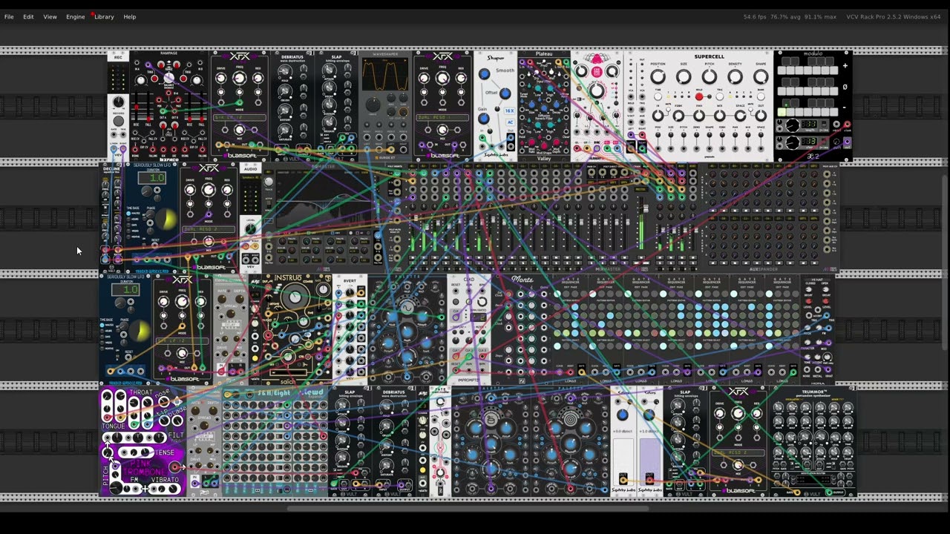The image size is (950, 534).
Task: Open mode selector on XFX beside Trummor
Action: coord(738,452)
